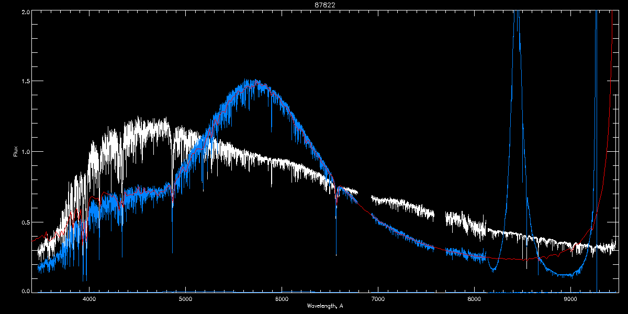This screenshot has height=314, width=628.
Task: Click the 6000 x-axis tick label
Action: [x=282, y=299]
